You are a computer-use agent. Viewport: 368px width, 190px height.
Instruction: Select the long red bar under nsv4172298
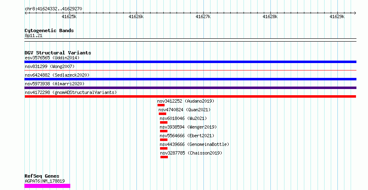point(190,96)
